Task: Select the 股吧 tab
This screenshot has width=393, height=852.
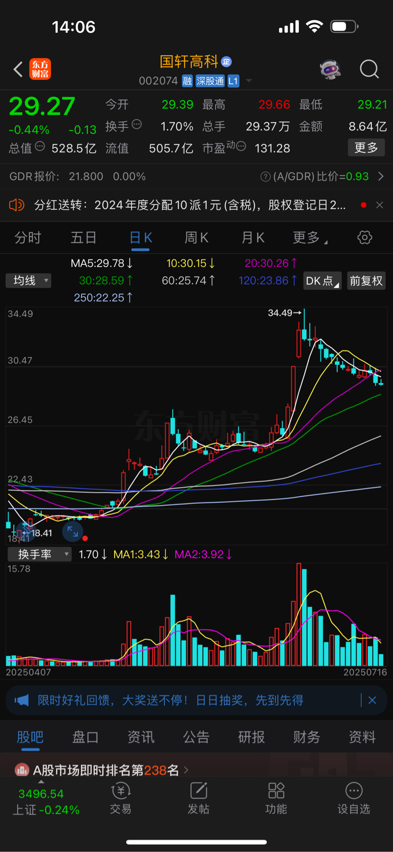Action: pyautogui.click(x=30, y=737)
